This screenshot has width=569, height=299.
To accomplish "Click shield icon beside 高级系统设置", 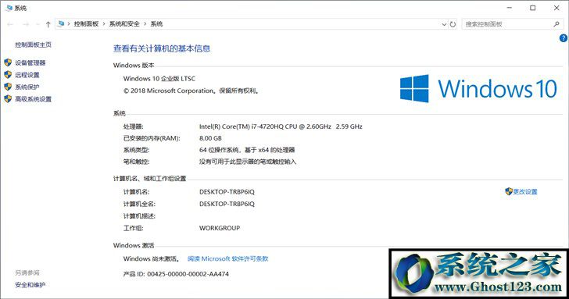I will [x=8, y=98].
